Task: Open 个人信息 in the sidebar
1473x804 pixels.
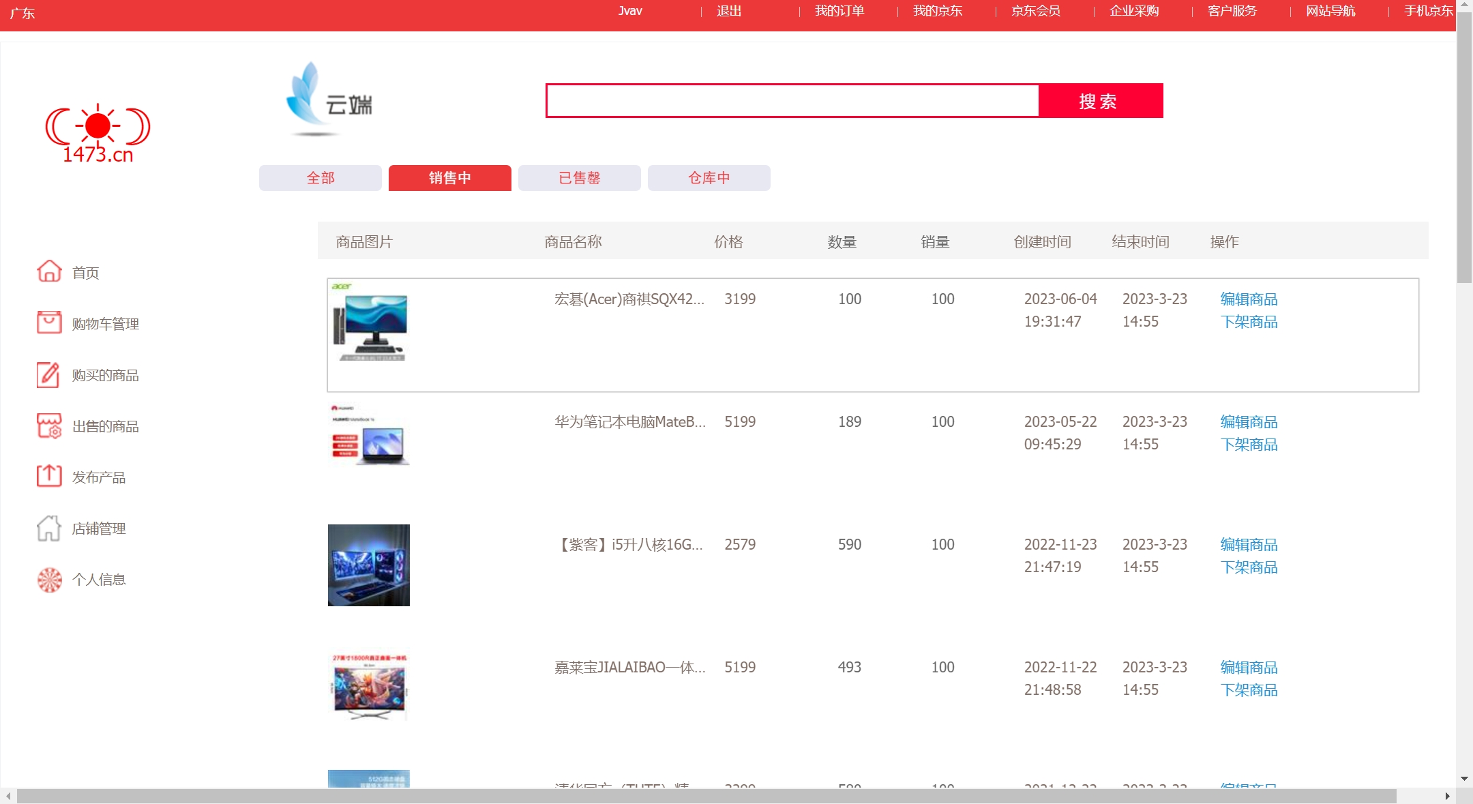Action: click(99, 580)
